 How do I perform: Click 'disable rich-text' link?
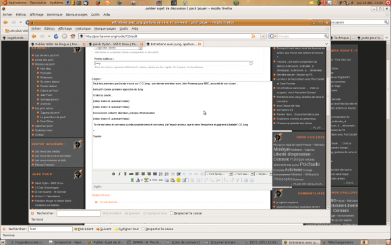point(100,195)
